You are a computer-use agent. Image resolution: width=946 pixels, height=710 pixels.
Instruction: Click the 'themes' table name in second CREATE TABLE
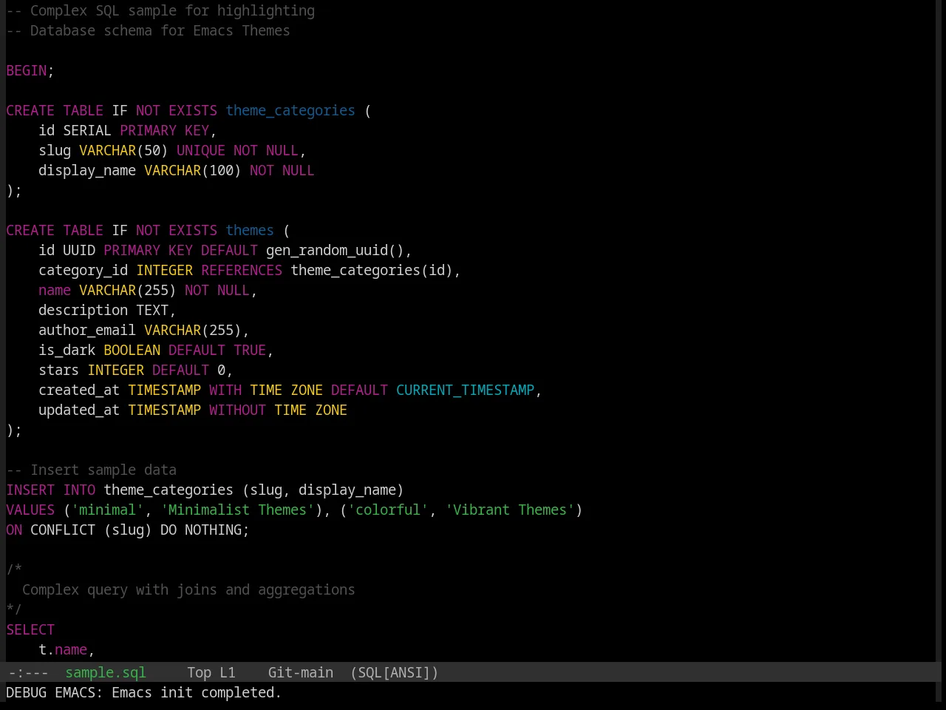click(x=250, y=230)
